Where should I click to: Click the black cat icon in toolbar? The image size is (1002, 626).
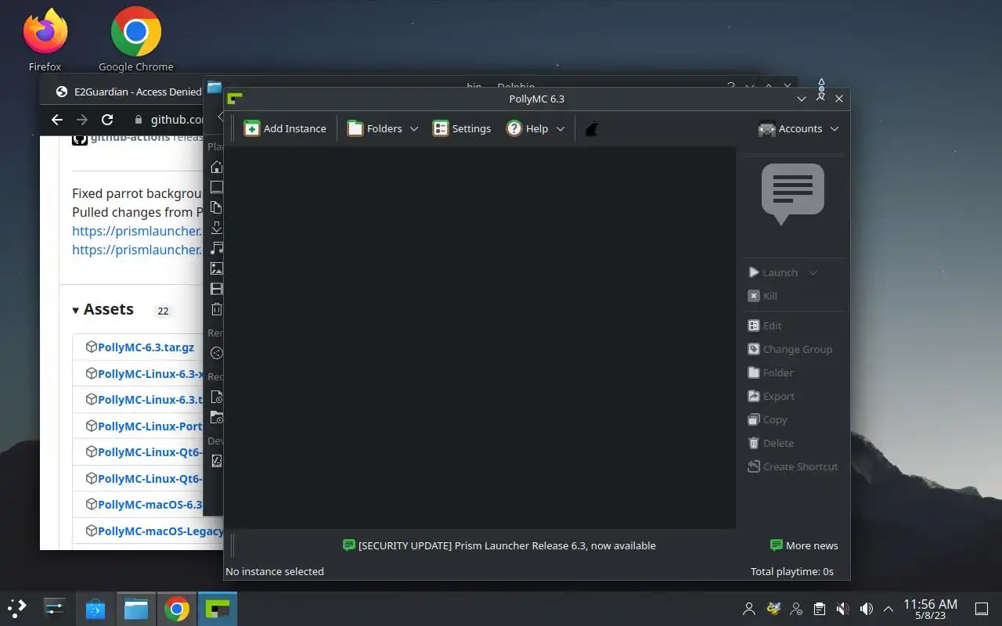(592, 128)
